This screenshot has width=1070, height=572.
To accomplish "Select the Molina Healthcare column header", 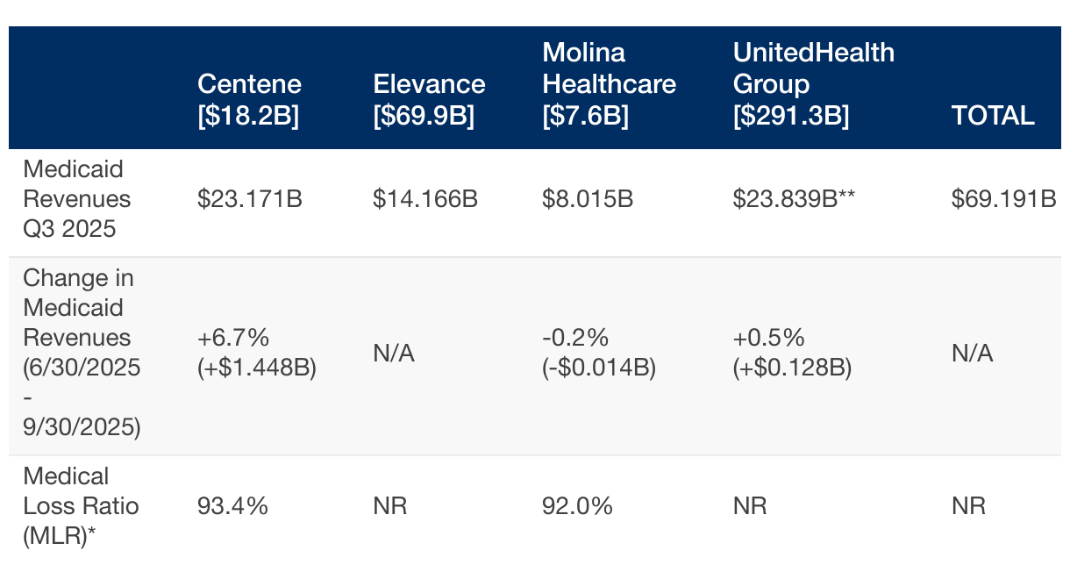I will (609, 84).
